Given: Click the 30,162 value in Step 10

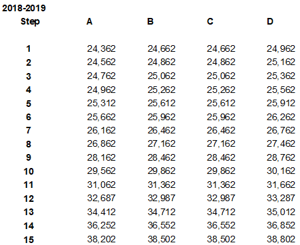Looking at the screenshot, I should [x=281, y=171].
